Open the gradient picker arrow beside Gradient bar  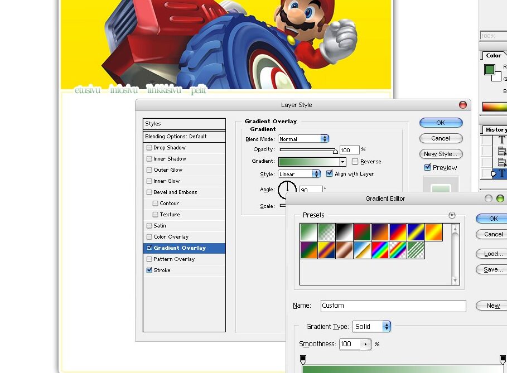pos(343,162)
